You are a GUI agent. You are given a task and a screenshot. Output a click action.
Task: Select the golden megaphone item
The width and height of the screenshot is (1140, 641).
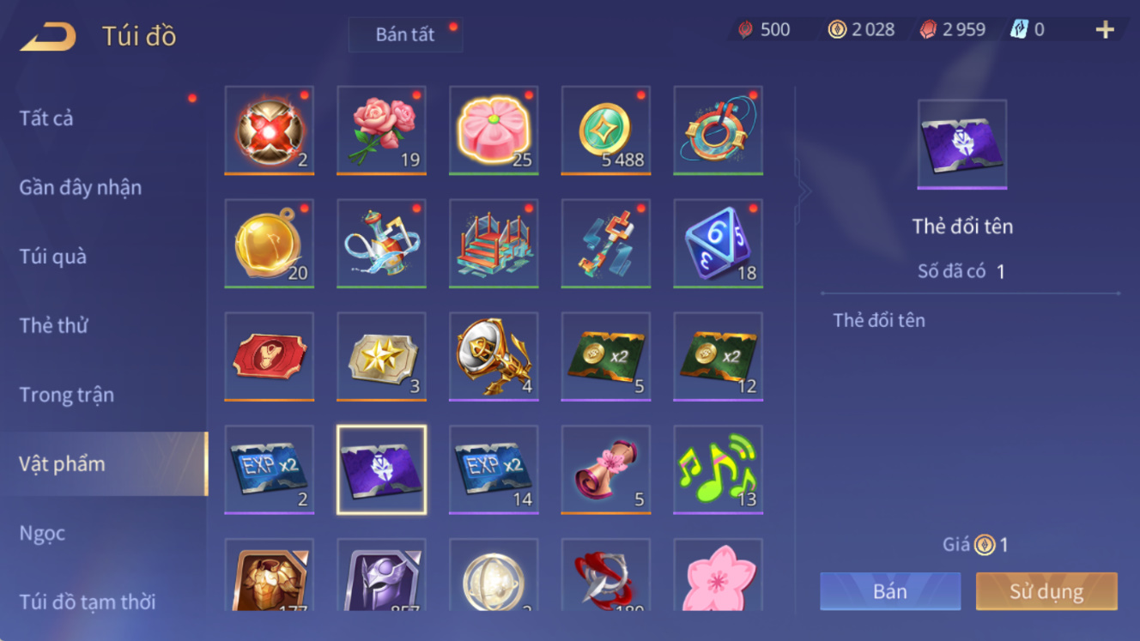click(494, 356)
